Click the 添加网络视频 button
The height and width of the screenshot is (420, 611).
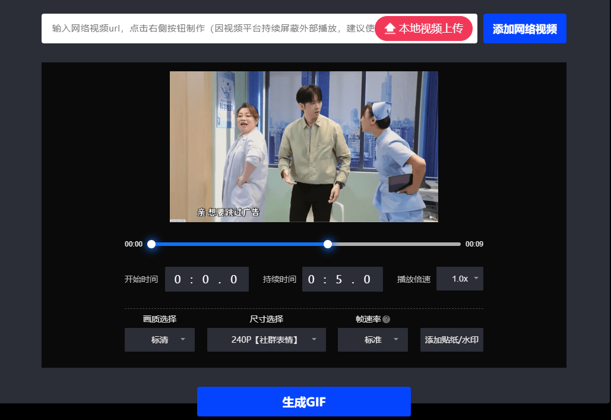[x=524, y=29]
